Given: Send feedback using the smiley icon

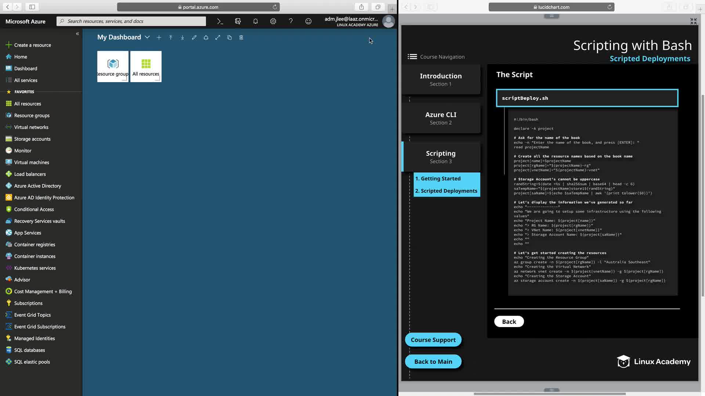Looking at the screenshot, I should (308, 21).
